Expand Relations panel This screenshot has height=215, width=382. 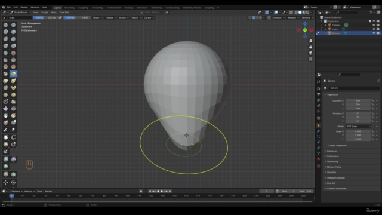point(331,151)
